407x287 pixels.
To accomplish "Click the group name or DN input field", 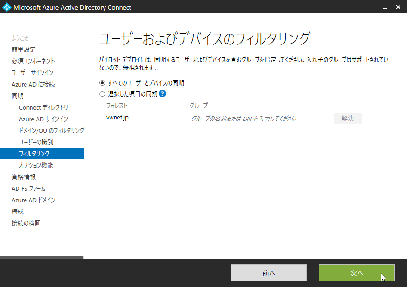I will (x=259, y=119).
